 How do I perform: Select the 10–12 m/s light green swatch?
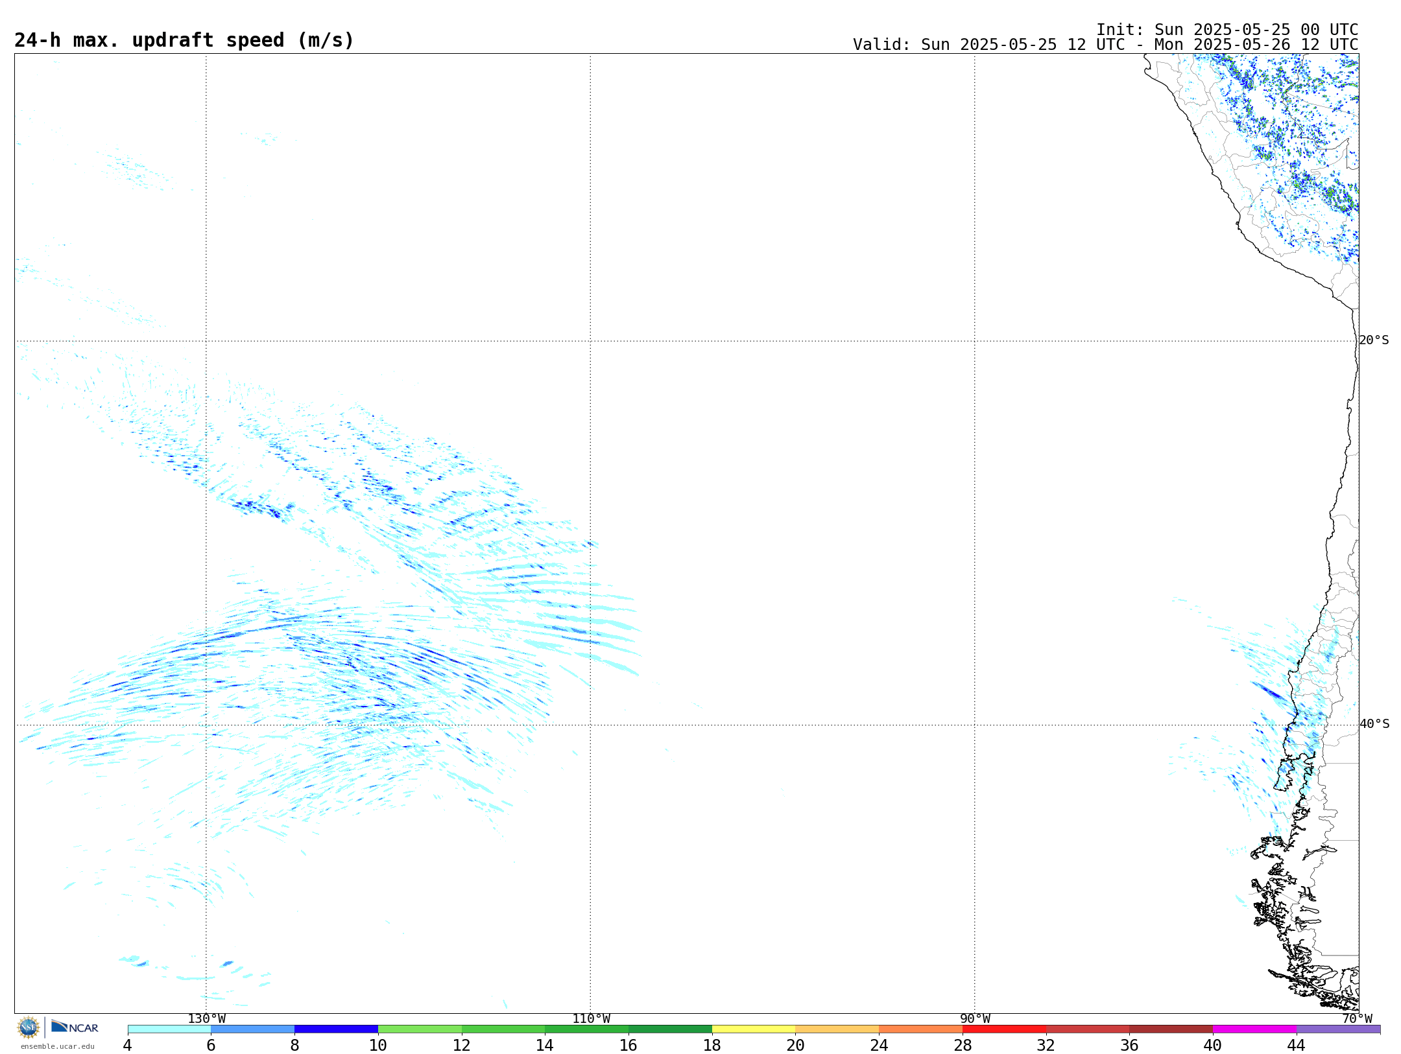[420, 1029]
